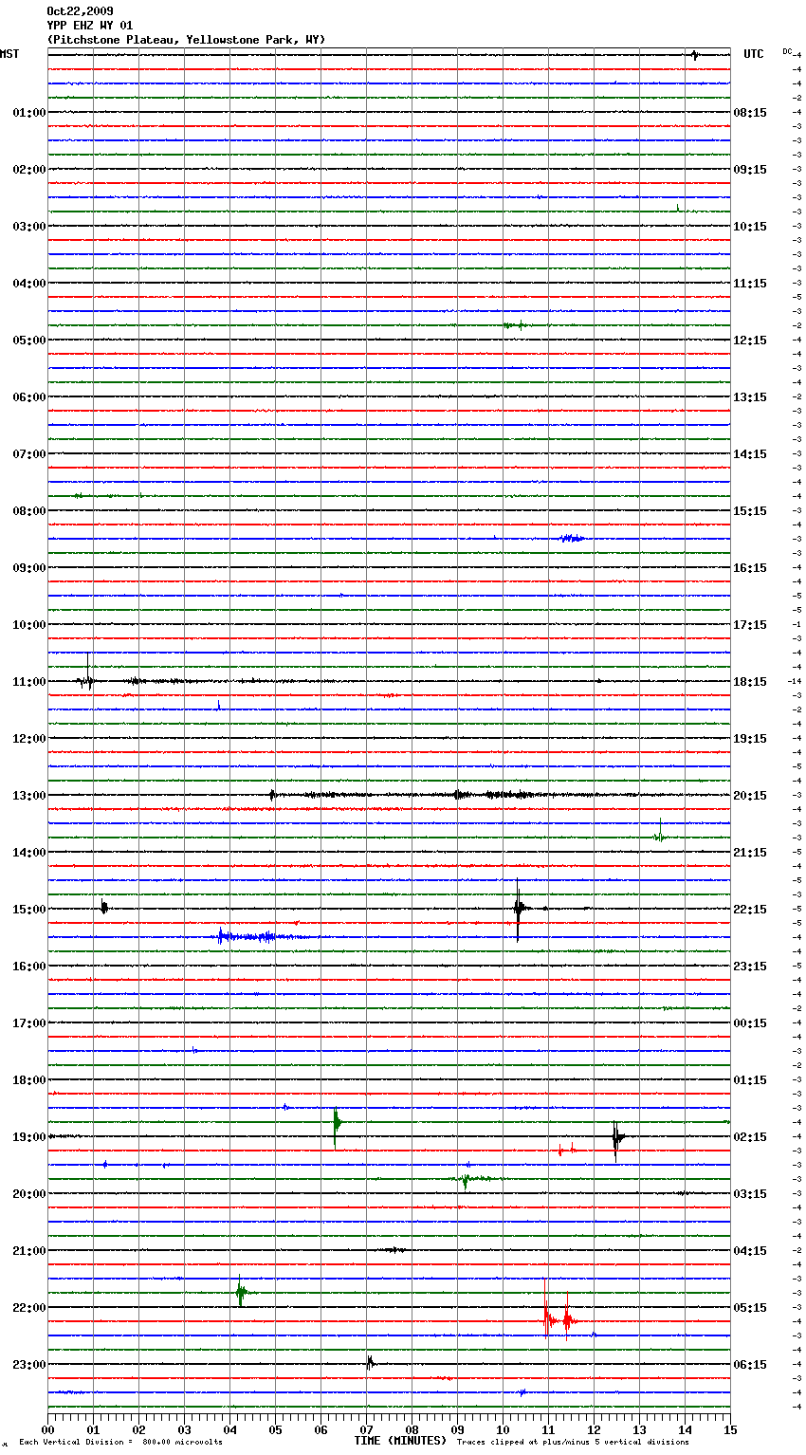Click the UTC column header
Screen dimensions: 806x1455
[x=754, y=54]
